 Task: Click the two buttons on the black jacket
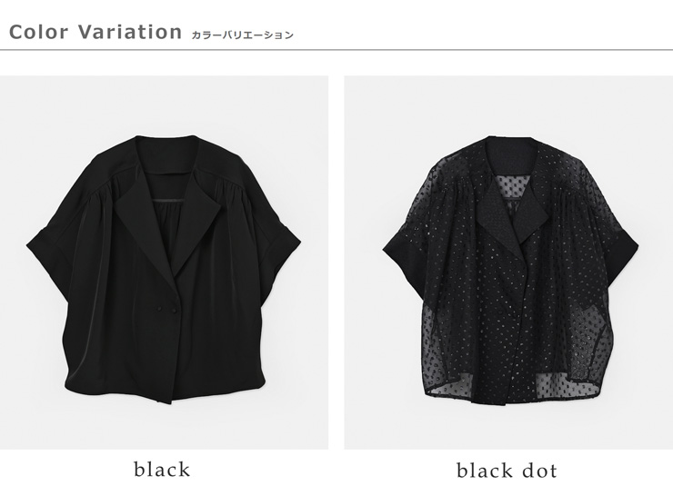[x=168, y=309]
